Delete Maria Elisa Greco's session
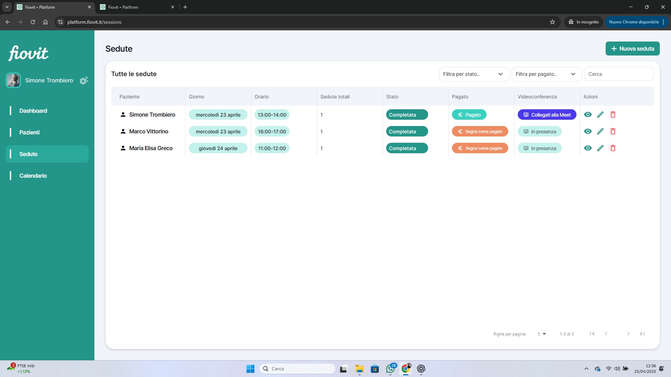 (x=613, y=148)
